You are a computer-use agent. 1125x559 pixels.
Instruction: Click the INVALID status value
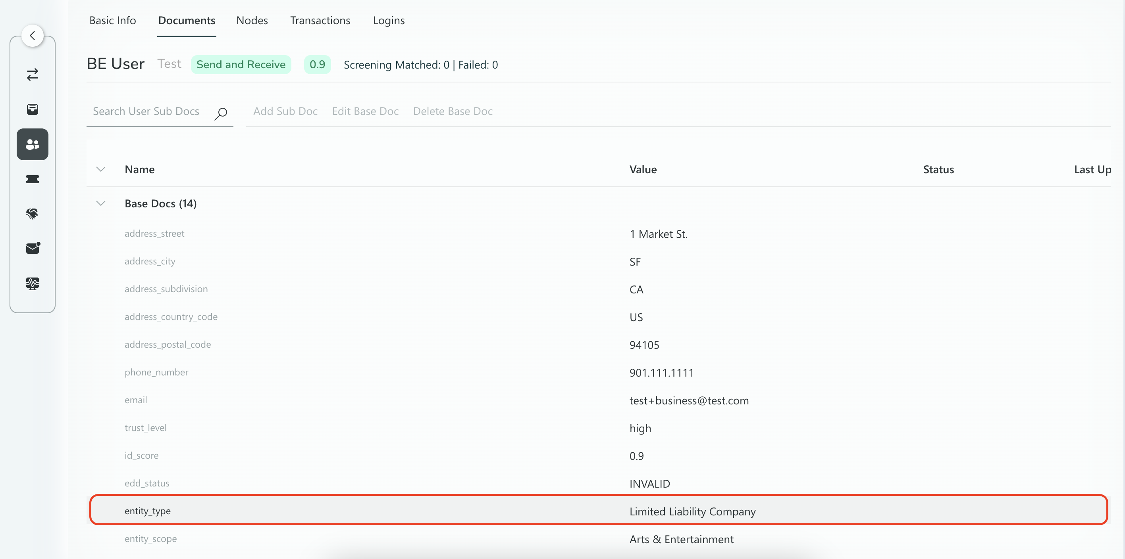pyautogui.click(x=649, y=484)
